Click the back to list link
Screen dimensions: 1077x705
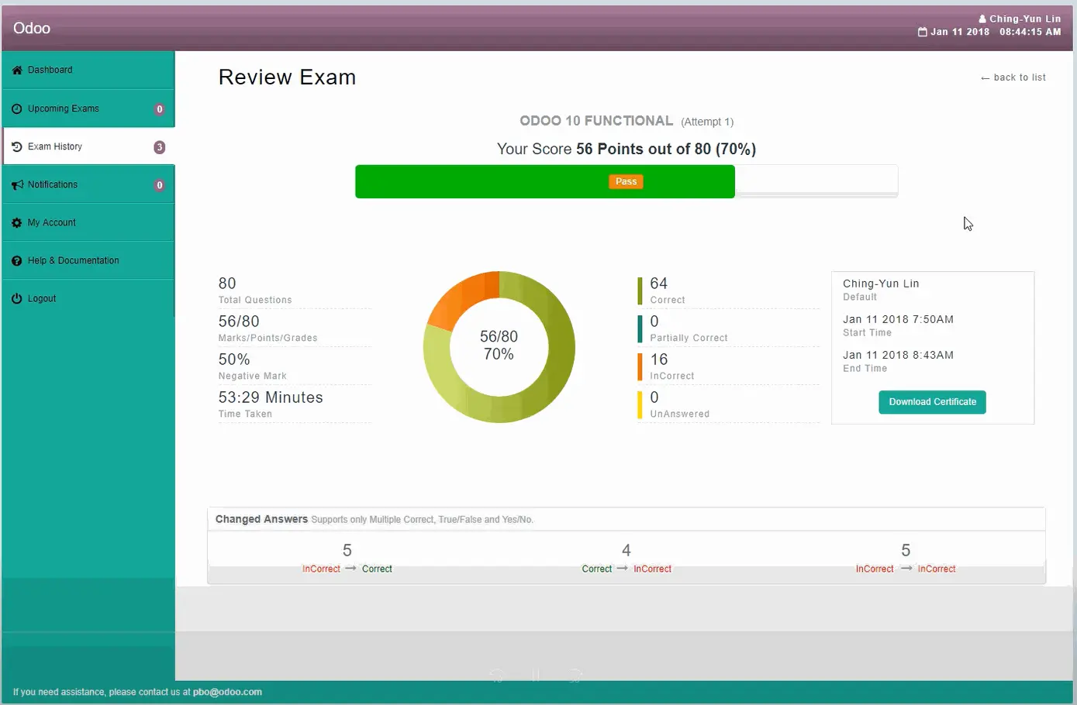point(1013,77)
